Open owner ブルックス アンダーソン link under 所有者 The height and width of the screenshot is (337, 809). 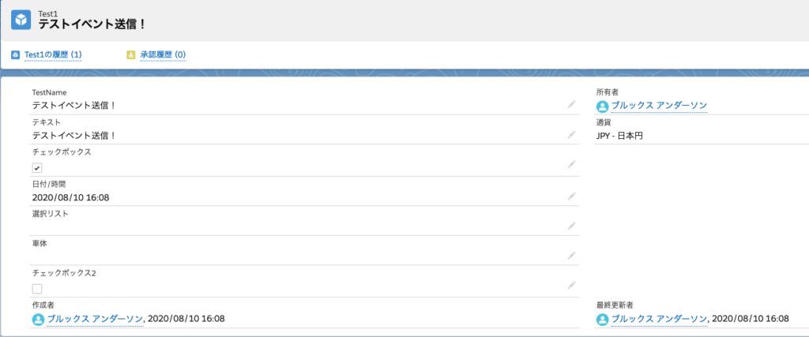[x=660, y=106]
